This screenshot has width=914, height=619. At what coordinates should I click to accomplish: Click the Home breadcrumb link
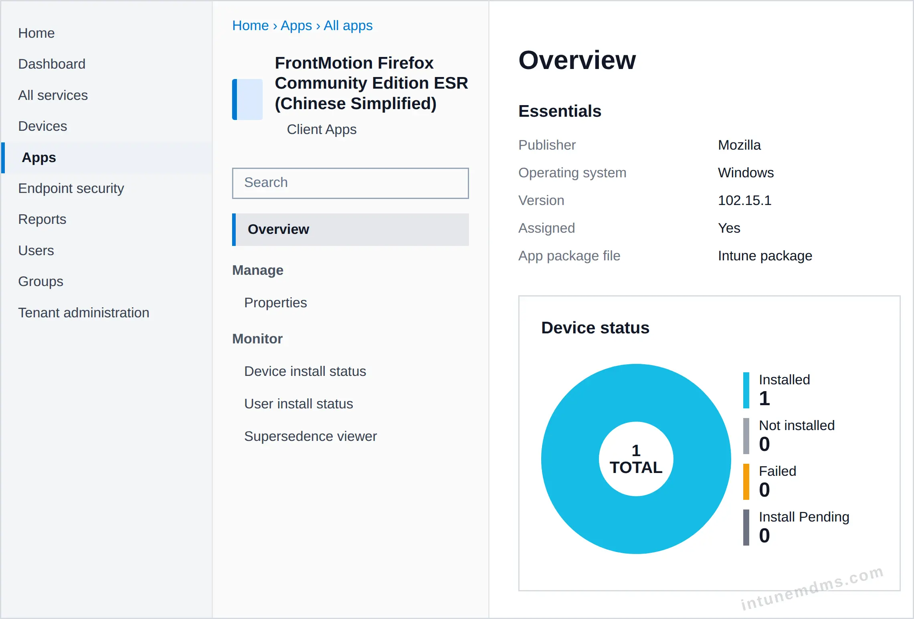[251, 25]
